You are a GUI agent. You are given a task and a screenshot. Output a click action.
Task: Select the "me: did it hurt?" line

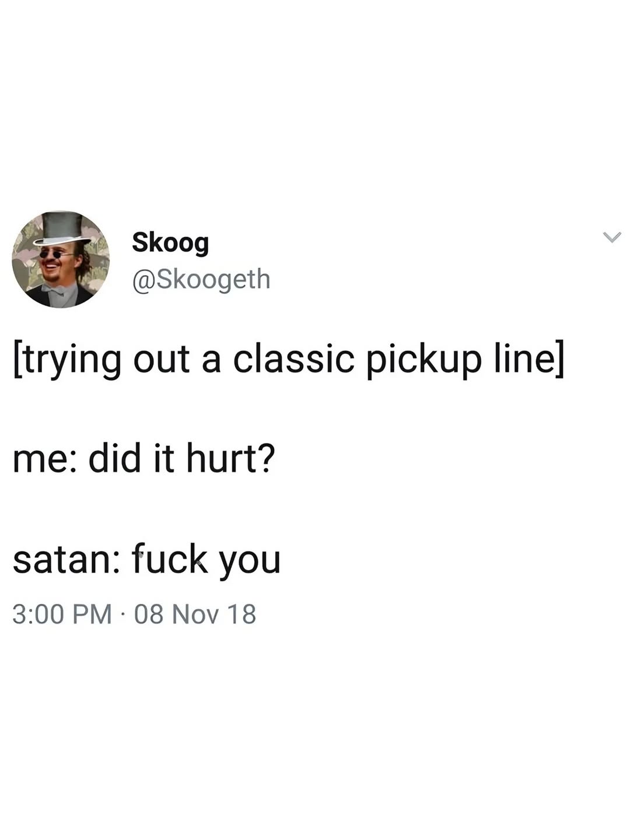click(143, 458)
